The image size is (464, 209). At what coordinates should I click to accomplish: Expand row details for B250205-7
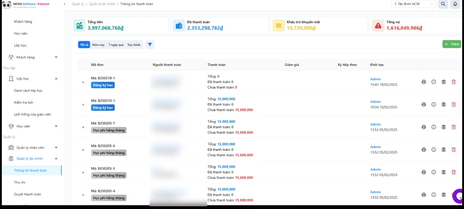83,127
